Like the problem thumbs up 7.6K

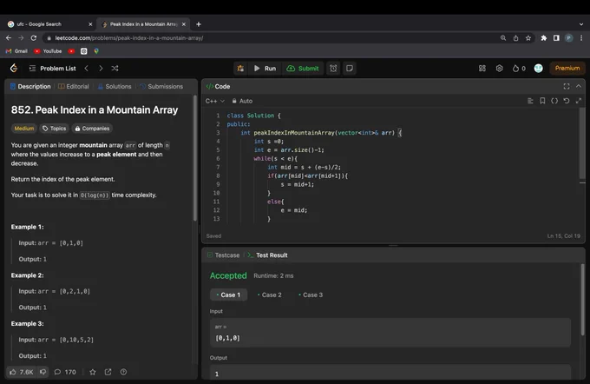coord(22,372)
